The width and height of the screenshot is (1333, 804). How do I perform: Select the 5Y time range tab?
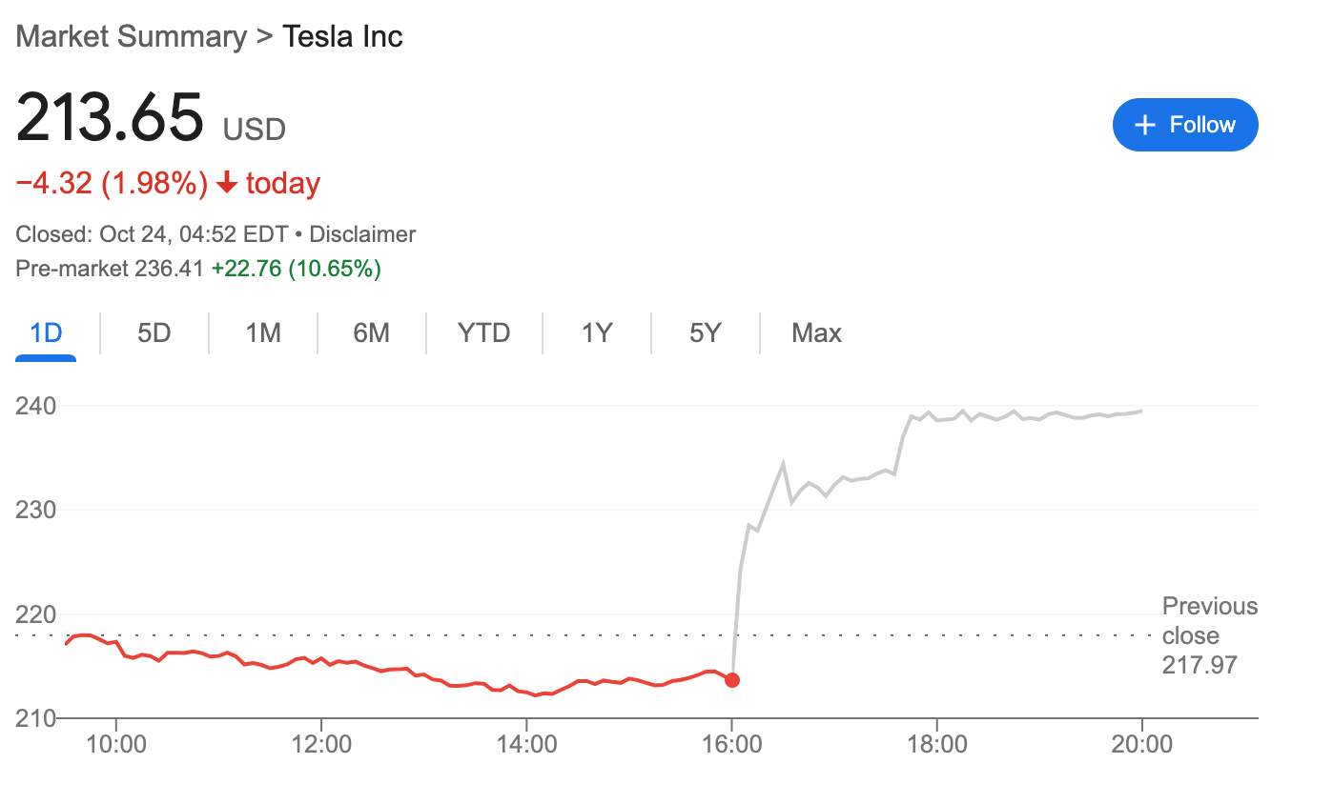(705, 332)
